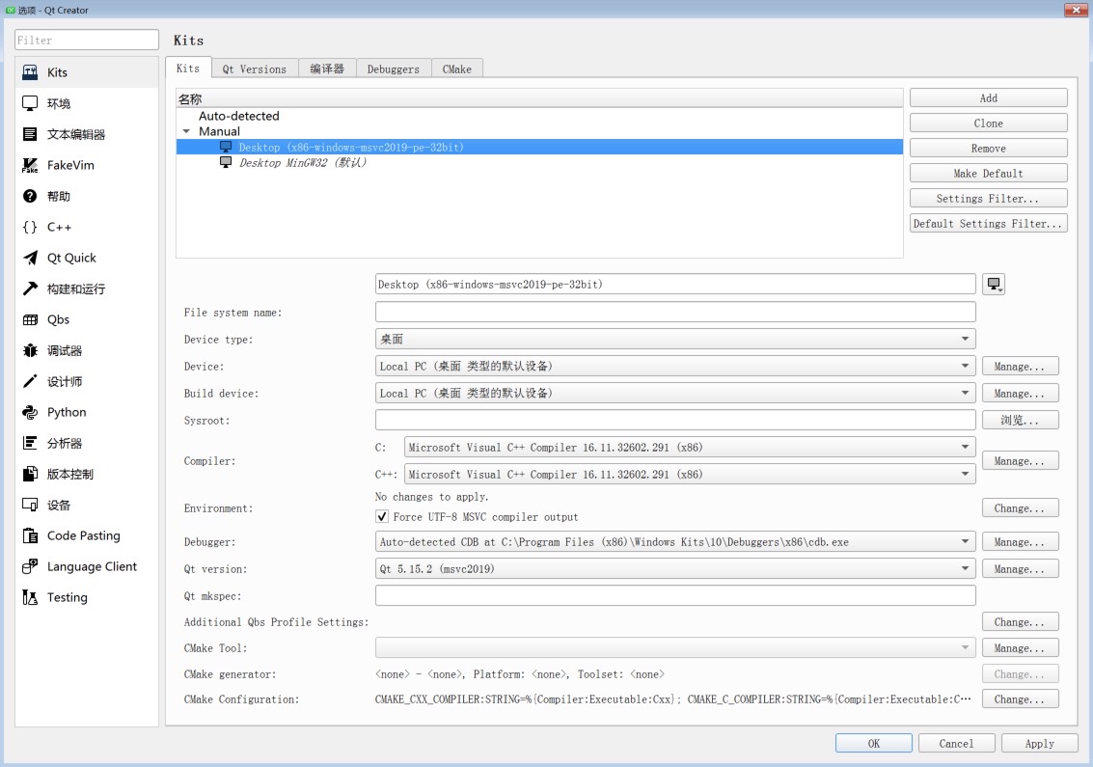This screenshot has width=1093, height=767.
Task: Click the kit icon chooser button beside name field
Action: pos(994,285)
